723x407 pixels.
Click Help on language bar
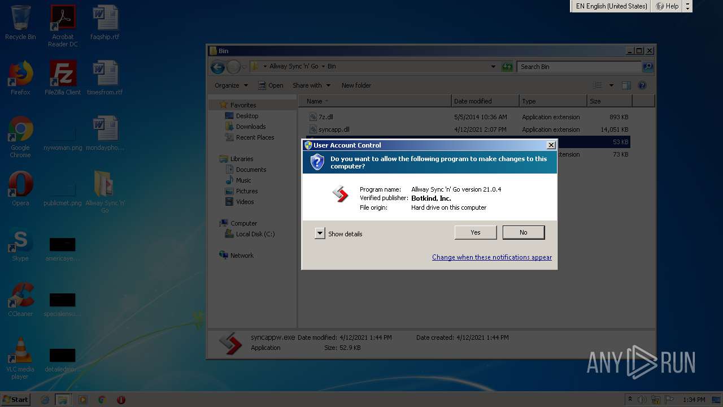[x=667, y=6]
